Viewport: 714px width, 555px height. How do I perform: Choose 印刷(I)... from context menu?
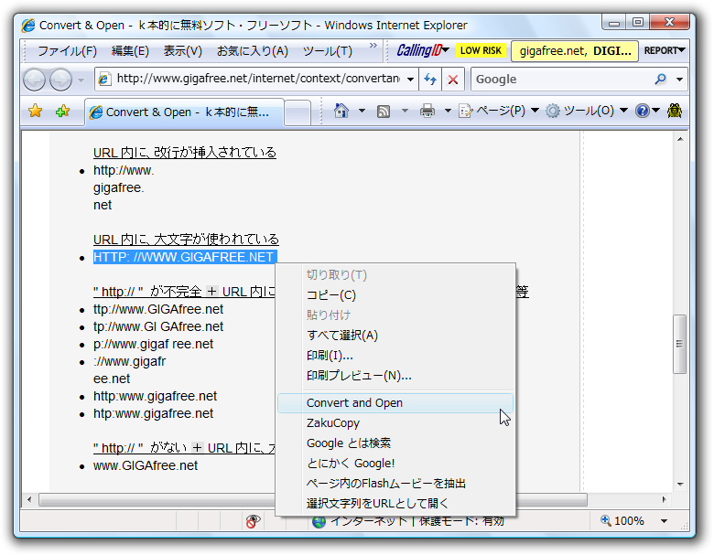point(395,356)
